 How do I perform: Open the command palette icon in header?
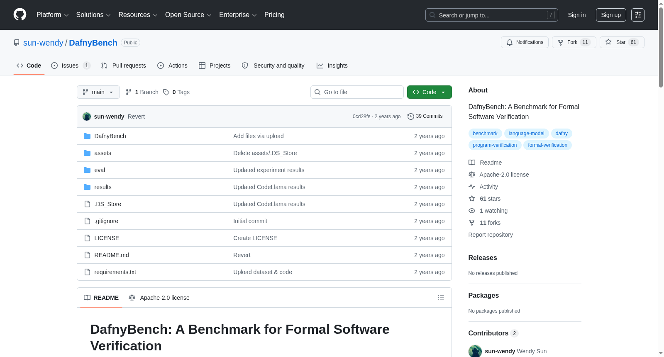coord(638,15)
